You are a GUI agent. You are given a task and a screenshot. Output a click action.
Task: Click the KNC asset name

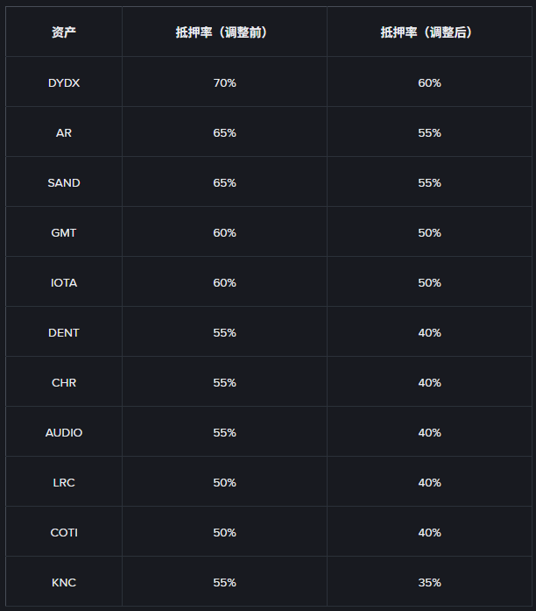64,582
